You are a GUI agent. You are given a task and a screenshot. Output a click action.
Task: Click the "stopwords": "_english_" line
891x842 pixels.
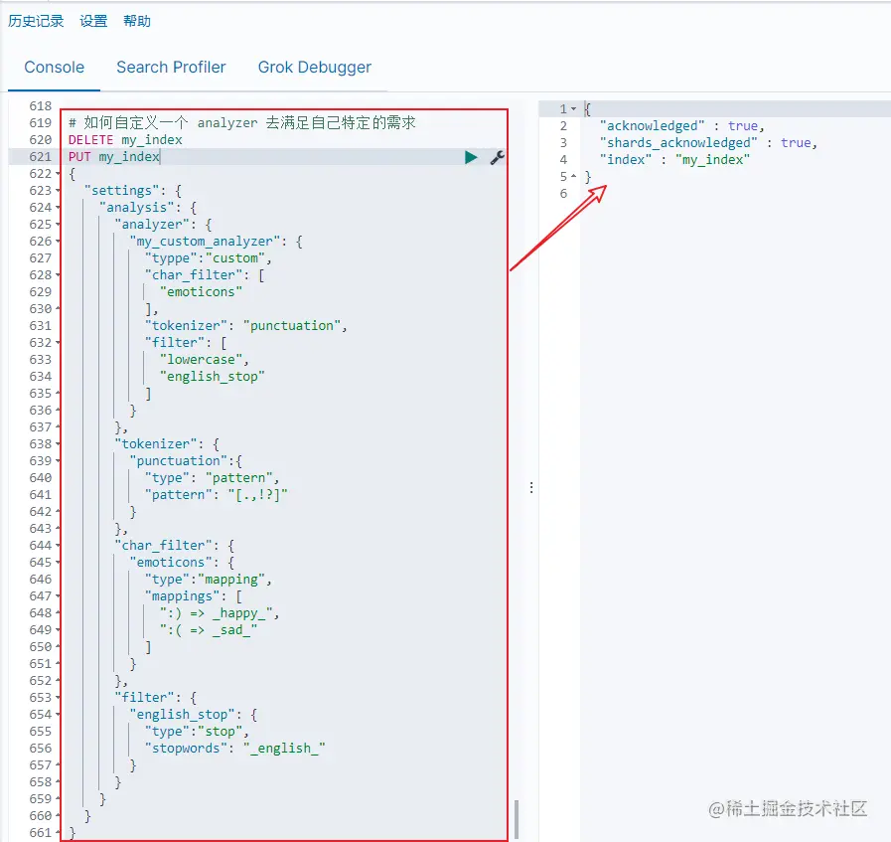point(234,749)
